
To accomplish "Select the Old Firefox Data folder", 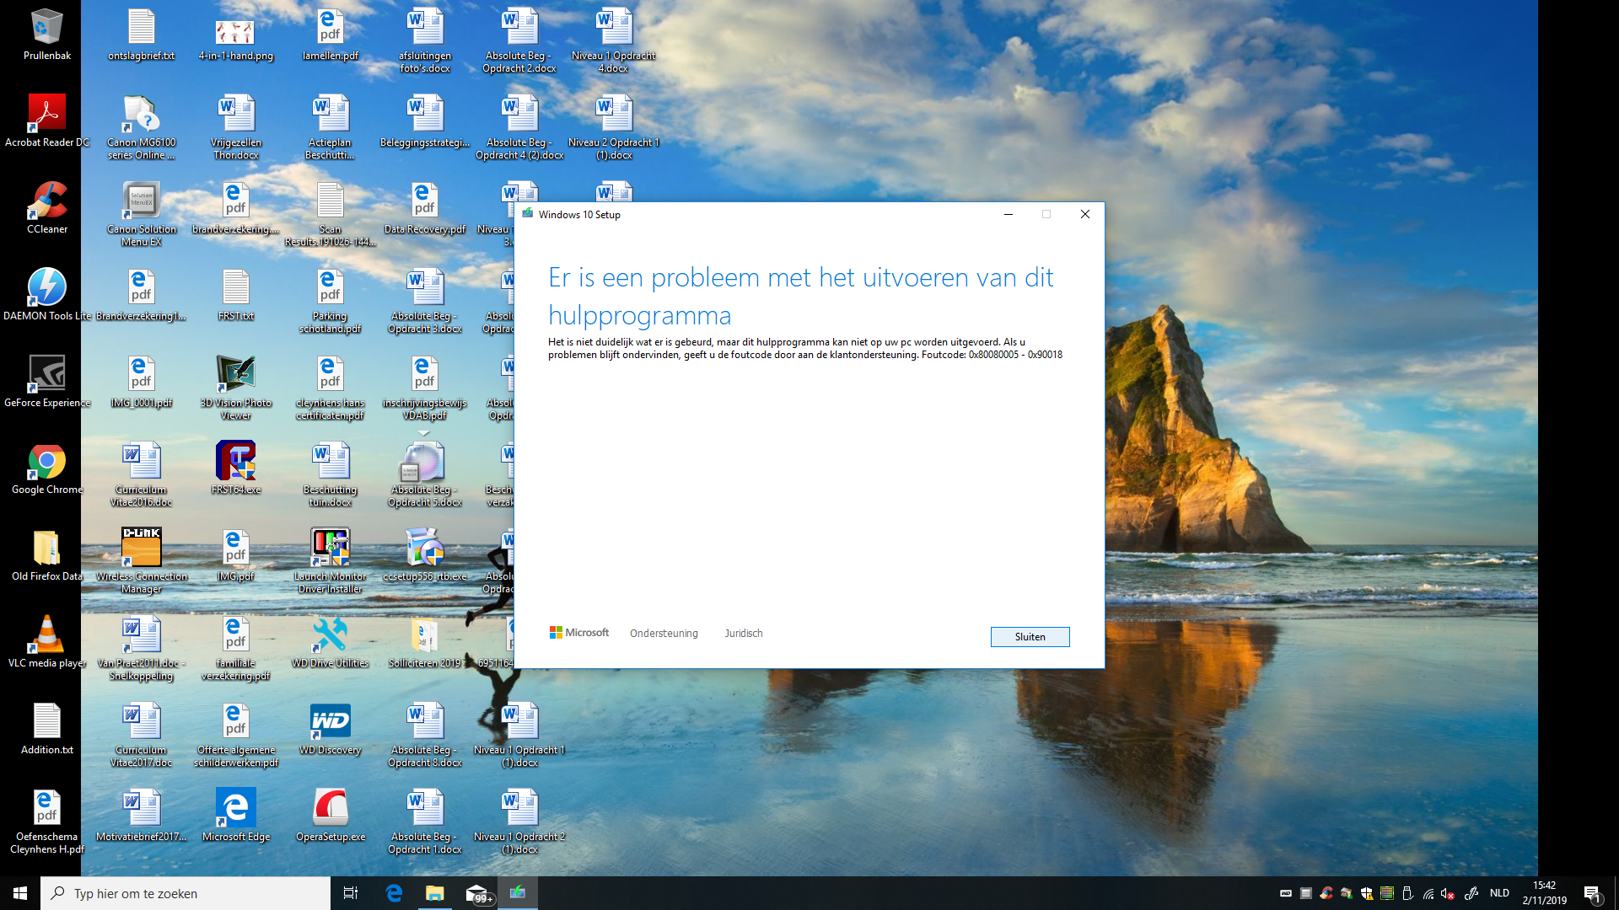I will click(x=47, y=555).
